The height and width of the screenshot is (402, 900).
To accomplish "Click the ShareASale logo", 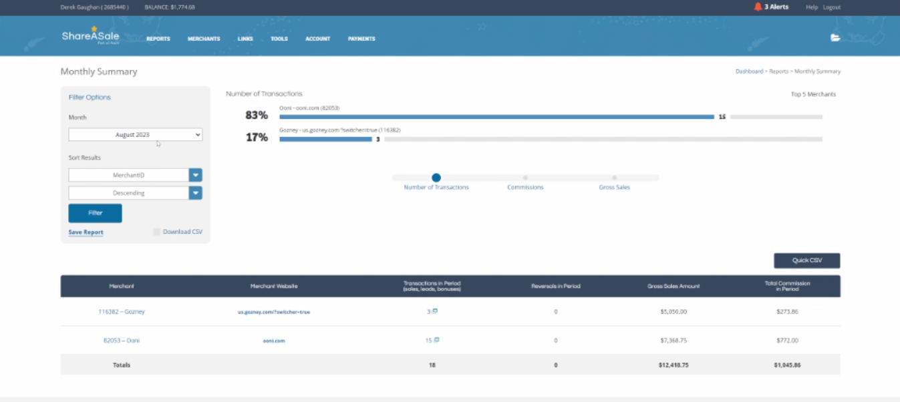I will 90,35.
